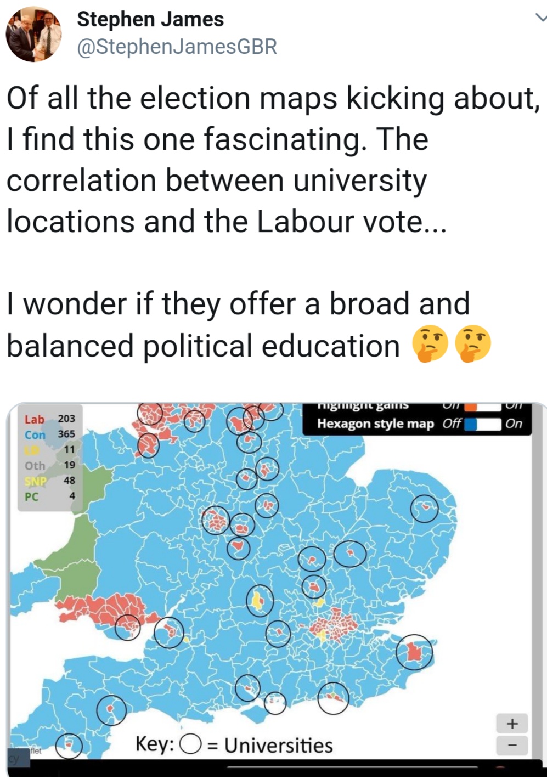Image resolution: width=547 pixels, height=779 pixels.
Task: Click the circled constituency at Cornwall's tip
Action: [69, 746]
